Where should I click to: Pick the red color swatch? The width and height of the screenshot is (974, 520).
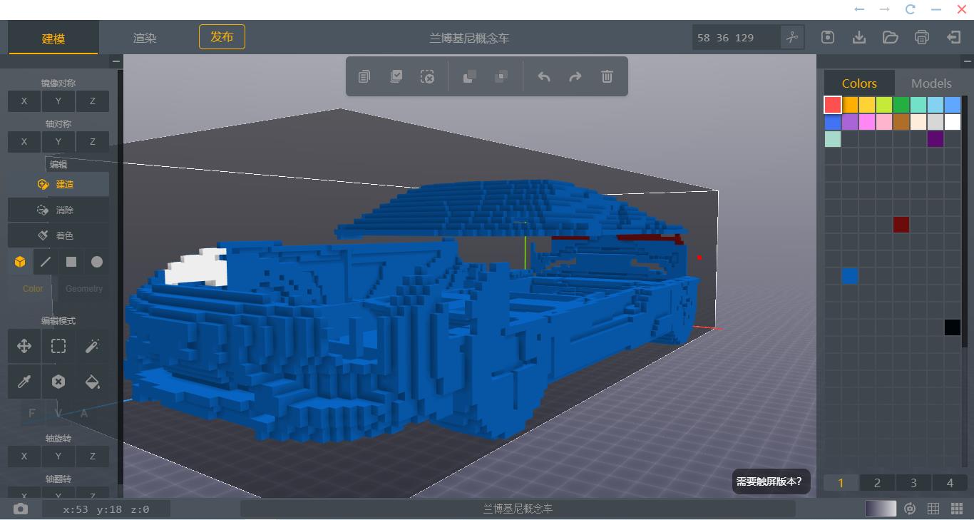pos(833,105)
